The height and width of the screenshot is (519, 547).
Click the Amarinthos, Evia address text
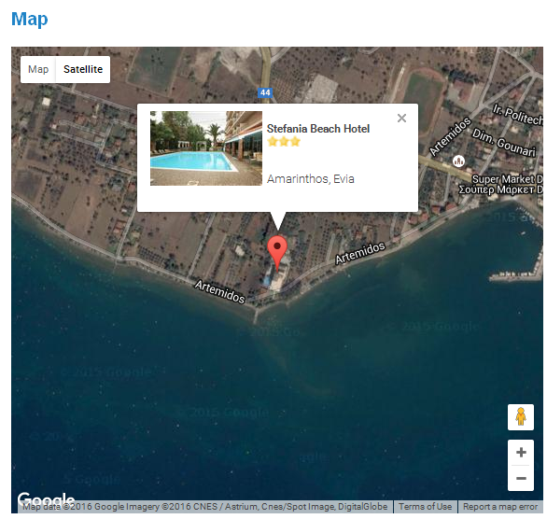[x=311, y=179]
